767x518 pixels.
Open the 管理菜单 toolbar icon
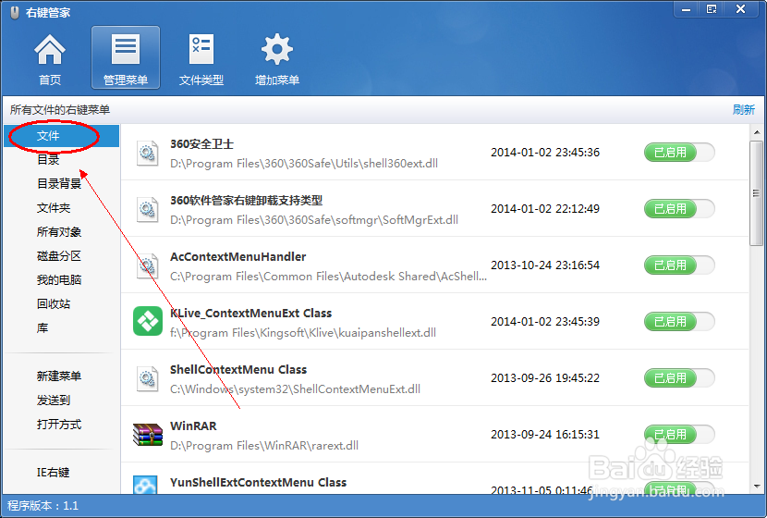click(x=126, y=57)
